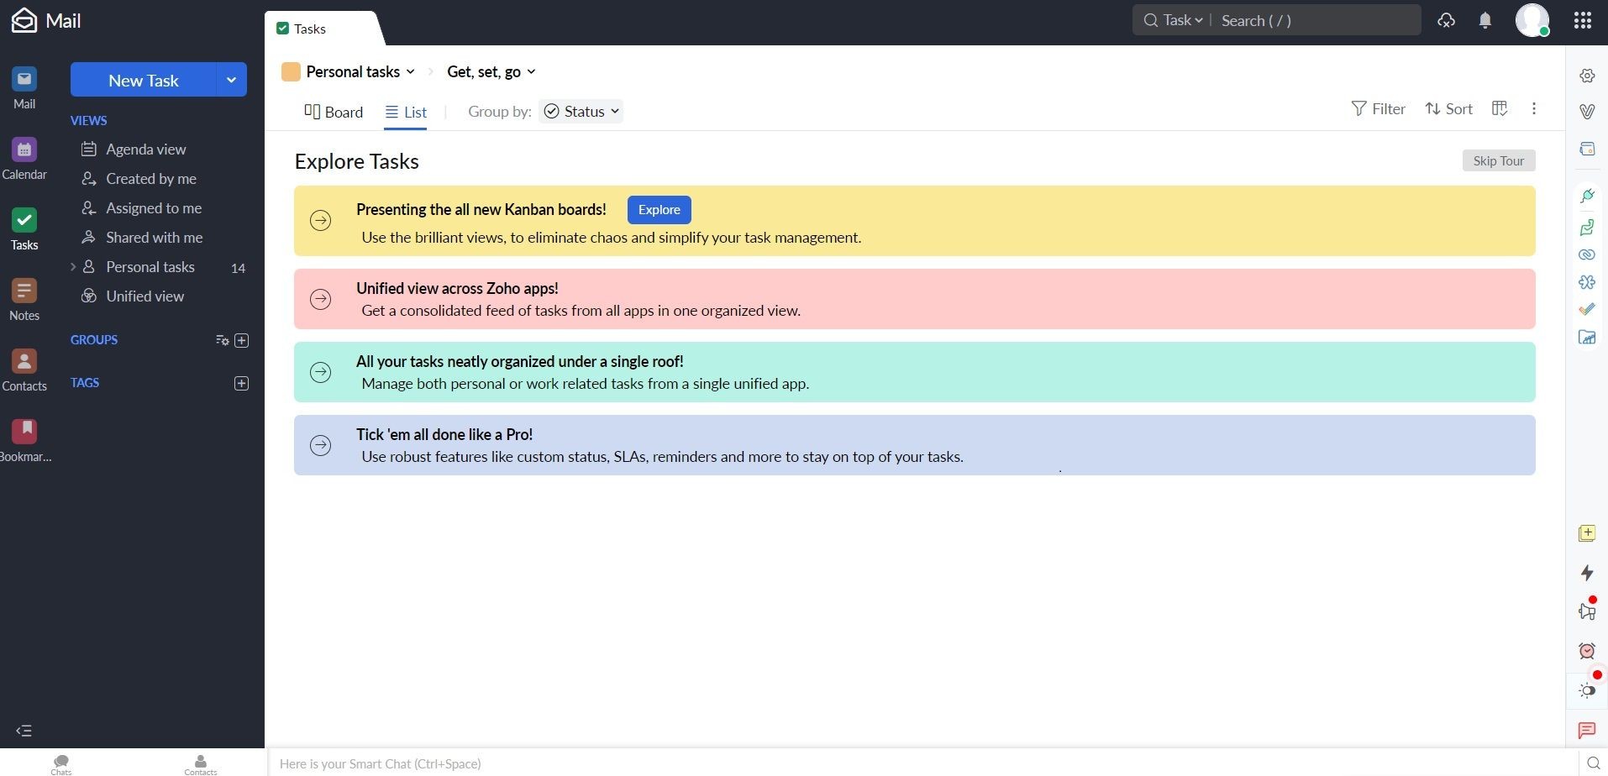Viewport: 1608px width, 776px height.
Task: Change Group by Status dropdown
Action: (581, 111)
